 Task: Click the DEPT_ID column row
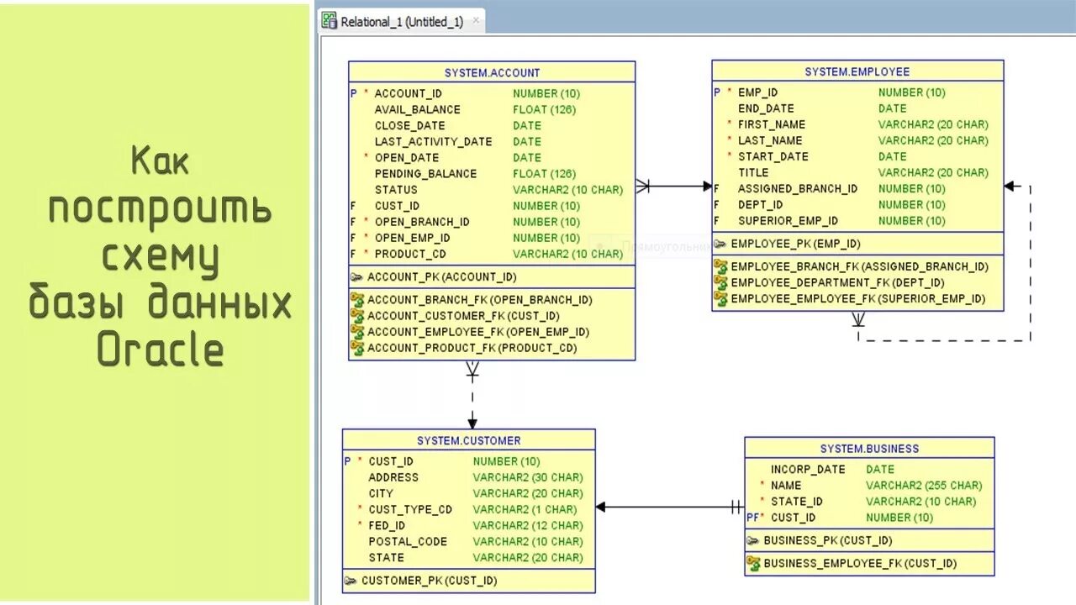[x=857, y=204]
